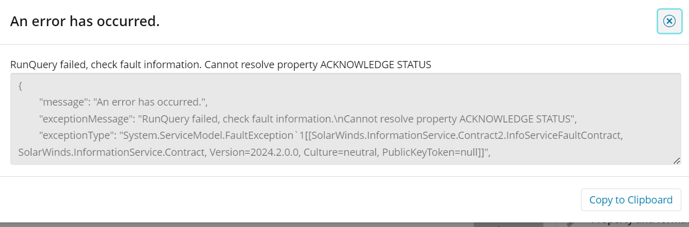Grab the textarea resize handle corner
The width and height of the screenshot is (689, 227).
coord(677,160)
